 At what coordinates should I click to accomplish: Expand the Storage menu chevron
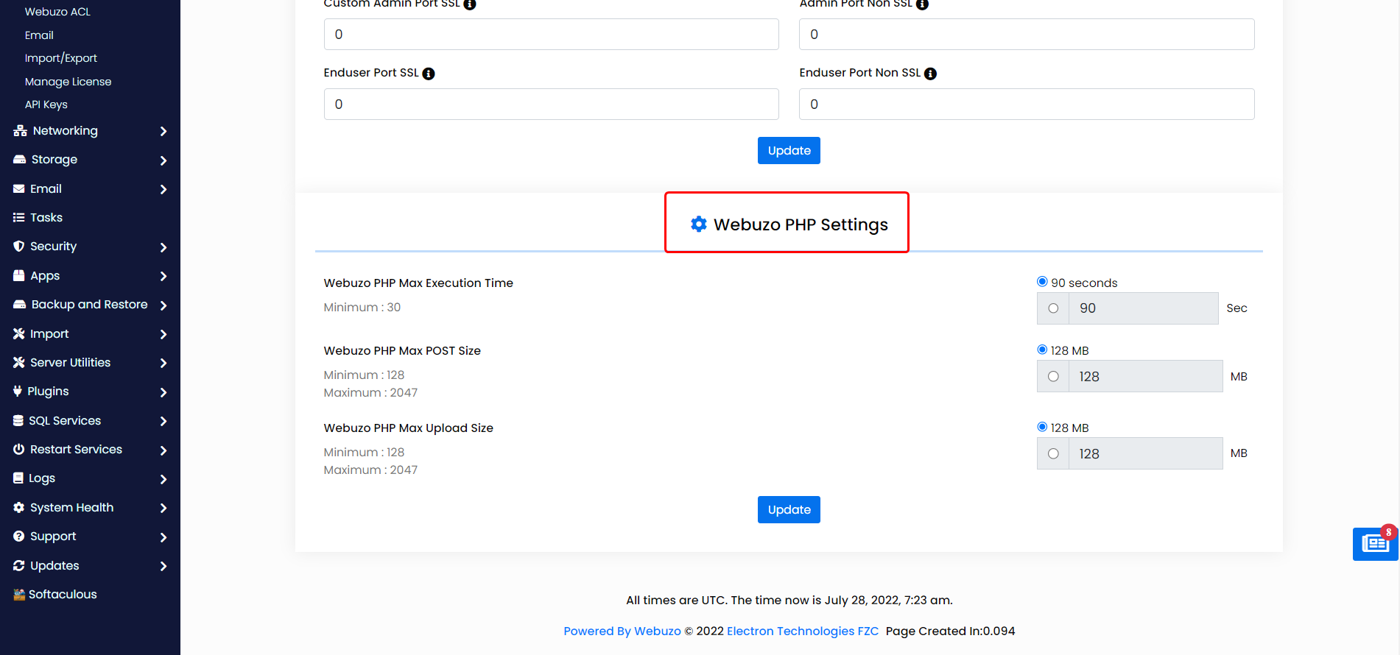[x=163, y=160]
